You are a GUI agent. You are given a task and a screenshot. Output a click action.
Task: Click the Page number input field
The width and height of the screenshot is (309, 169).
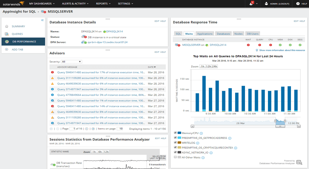click(x=72, y=129)
